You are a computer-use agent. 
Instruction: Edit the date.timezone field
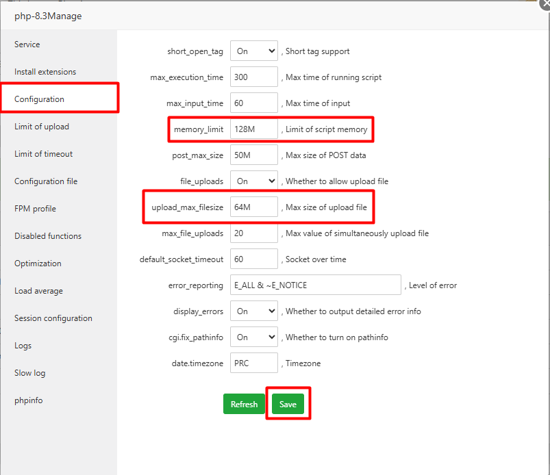click(x=253, y=363)
